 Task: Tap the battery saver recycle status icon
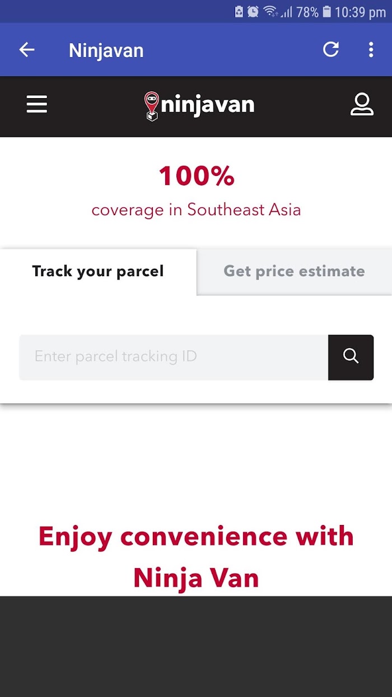coord(239,11)
